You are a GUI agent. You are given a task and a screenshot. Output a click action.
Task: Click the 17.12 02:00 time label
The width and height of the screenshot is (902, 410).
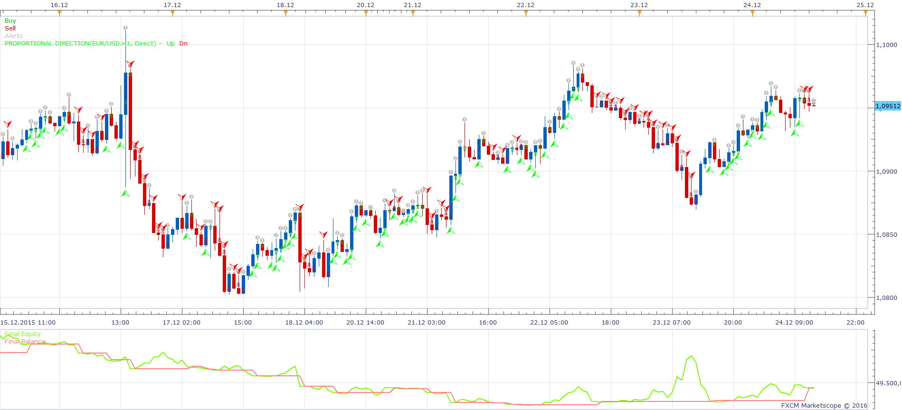[181, 323]
